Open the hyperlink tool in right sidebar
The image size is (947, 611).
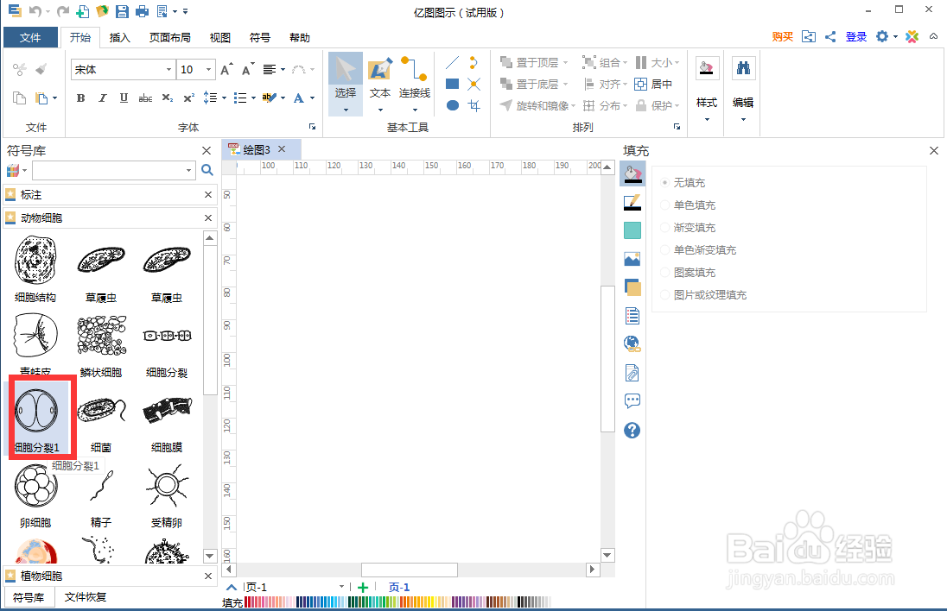point(632,343)
